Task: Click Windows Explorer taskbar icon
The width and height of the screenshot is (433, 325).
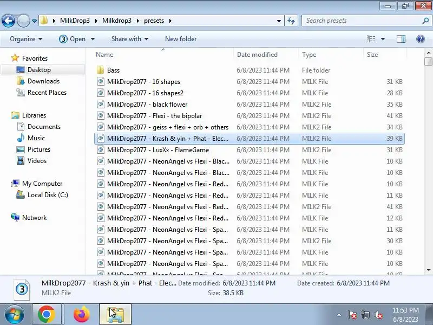Action: tap(115, 314)
